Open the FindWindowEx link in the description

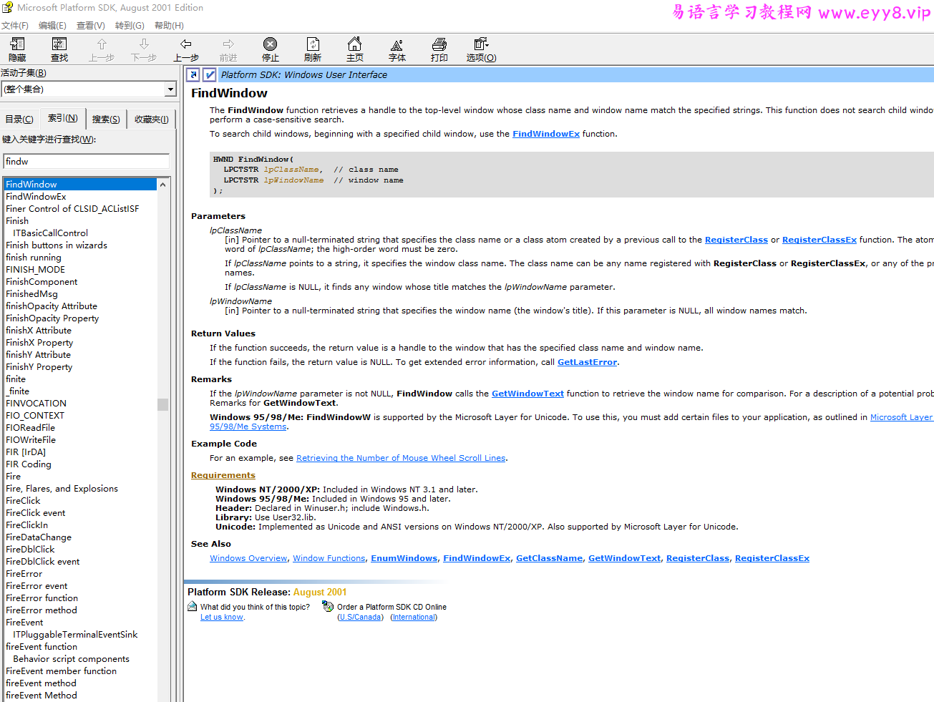tap(545, 134)
